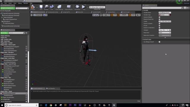The height and width of the screenshot is (107, 190).
Task: Click Task View taskbar icon
Action: 41,105
